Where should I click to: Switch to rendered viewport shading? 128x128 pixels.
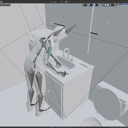pos(110,5)
